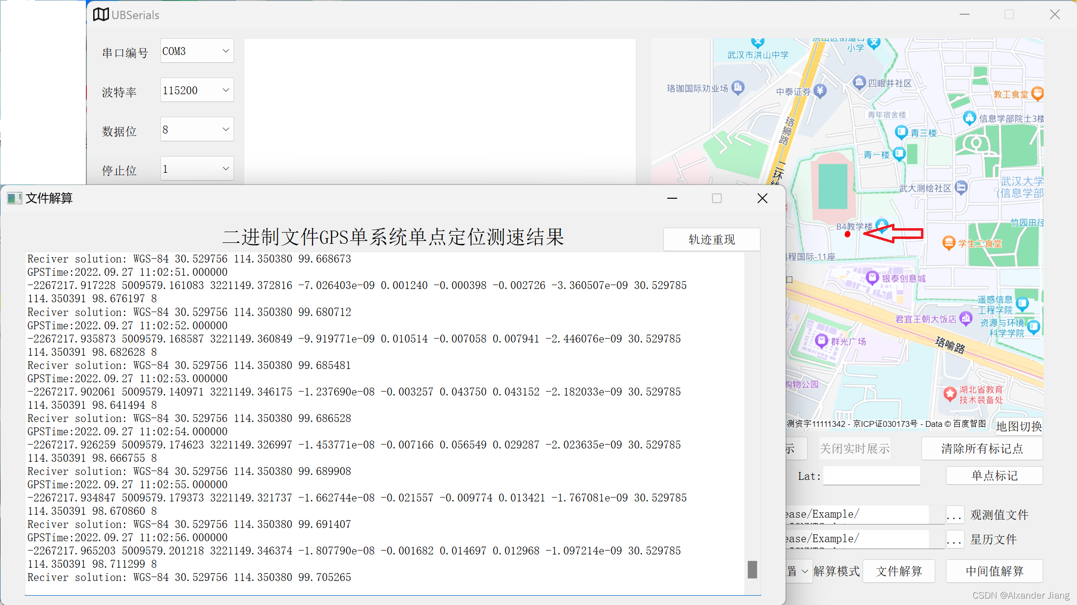
Task: Click the 青一楼 map marker icon
Action: pyautogui.click(x=899, y=154)
